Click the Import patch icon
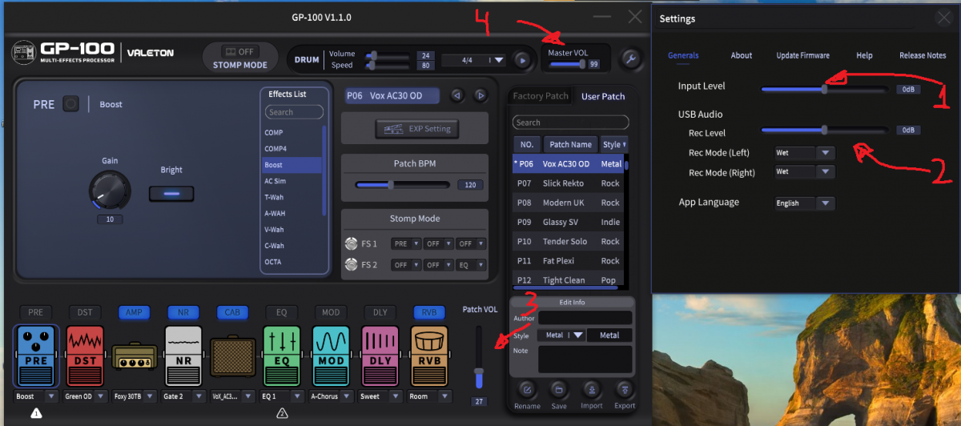This screenshot has height=426, width=961. [x=592, y=390]
